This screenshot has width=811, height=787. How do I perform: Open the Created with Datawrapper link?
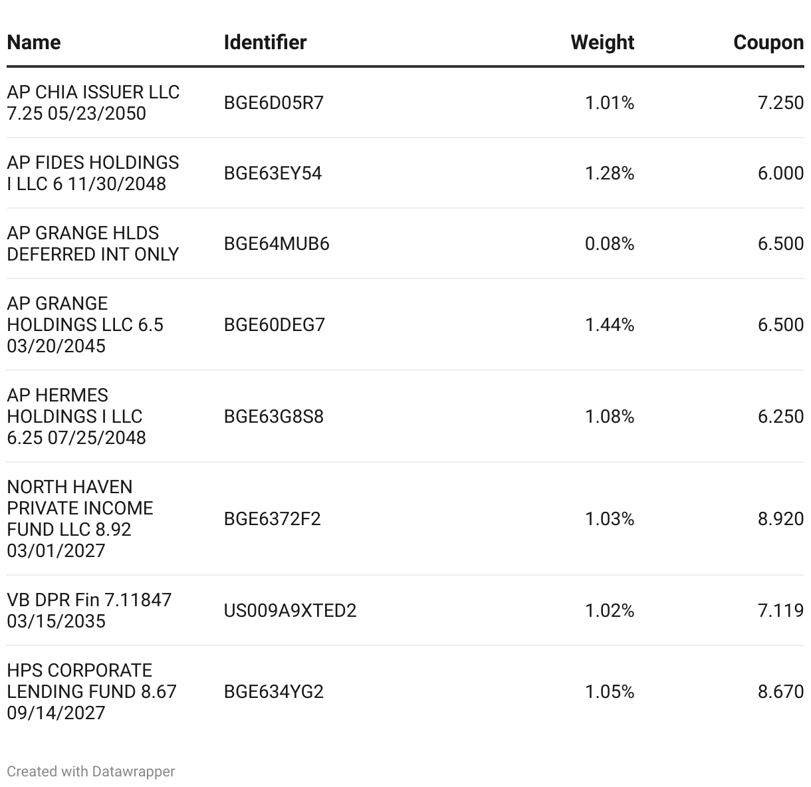(91, 771)
